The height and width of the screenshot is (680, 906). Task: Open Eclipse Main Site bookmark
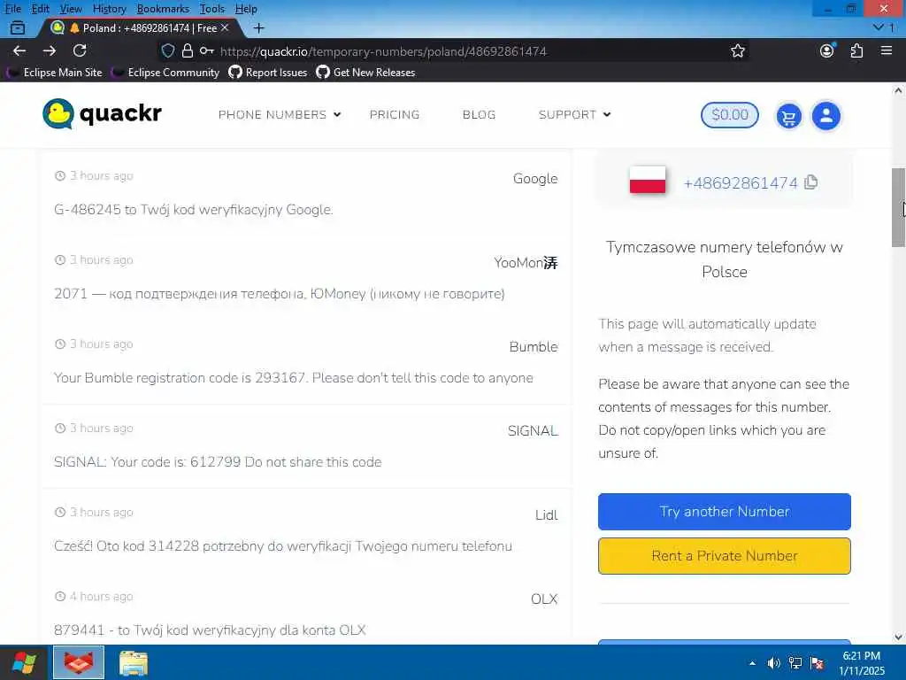(55, 73)
